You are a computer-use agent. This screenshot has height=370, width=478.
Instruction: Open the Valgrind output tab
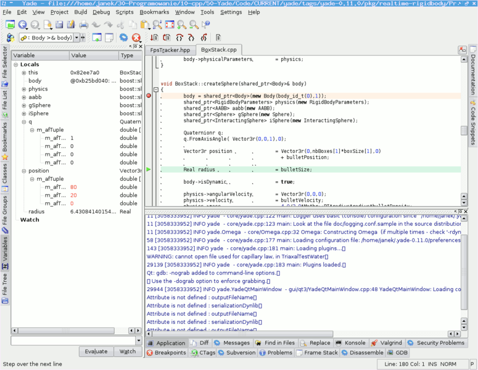[386, 343]
